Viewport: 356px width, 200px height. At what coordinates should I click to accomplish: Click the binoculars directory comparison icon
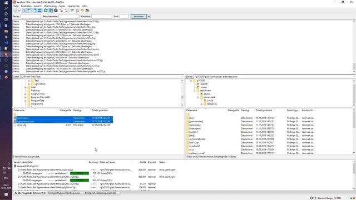87,11
